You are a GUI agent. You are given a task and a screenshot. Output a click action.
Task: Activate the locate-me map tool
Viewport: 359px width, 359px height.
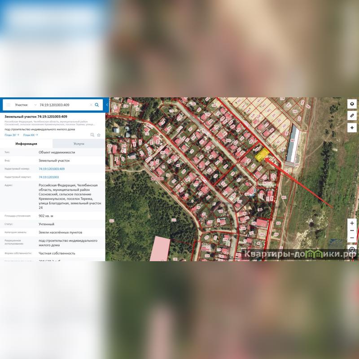352,127
